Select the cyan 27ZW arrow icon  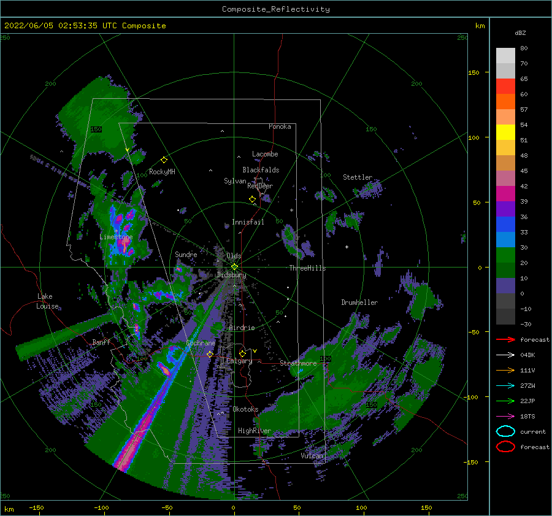(505, 386)
